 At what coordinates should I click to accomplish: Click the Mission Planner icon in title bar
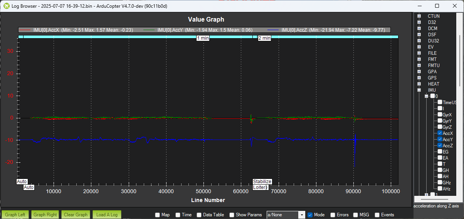[x=6, y=6]
